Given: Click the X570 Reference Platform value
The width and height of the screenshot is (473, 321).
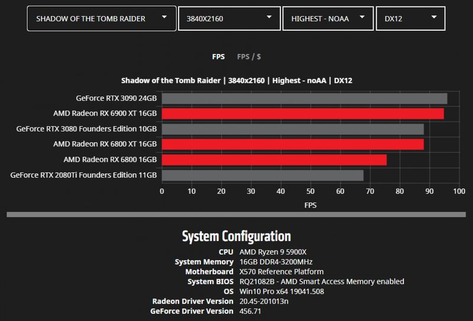Looking at the screenshot, I should tap(281, 271).
